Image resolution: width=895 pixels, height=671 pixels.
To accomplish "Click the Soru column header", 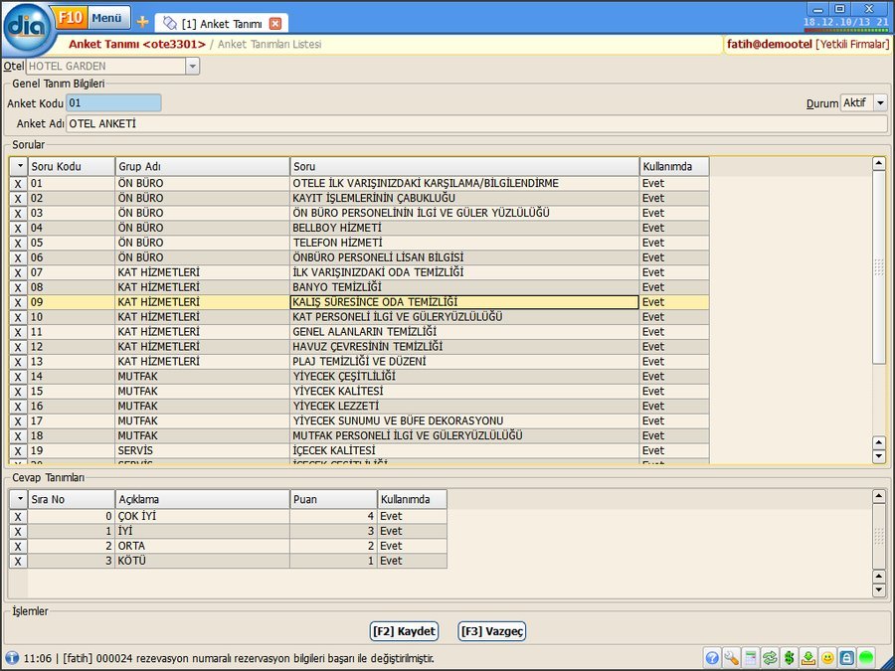I will click(x=464, y=167).
